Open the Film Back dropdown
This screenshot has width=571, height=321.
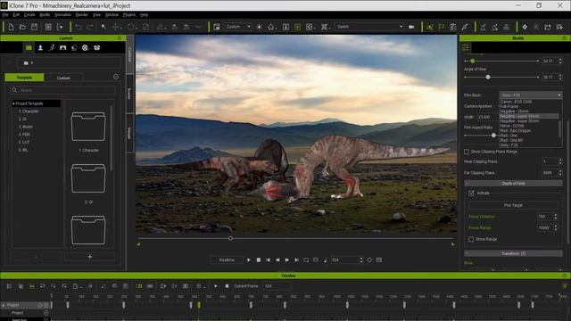[x=531, y=95]
